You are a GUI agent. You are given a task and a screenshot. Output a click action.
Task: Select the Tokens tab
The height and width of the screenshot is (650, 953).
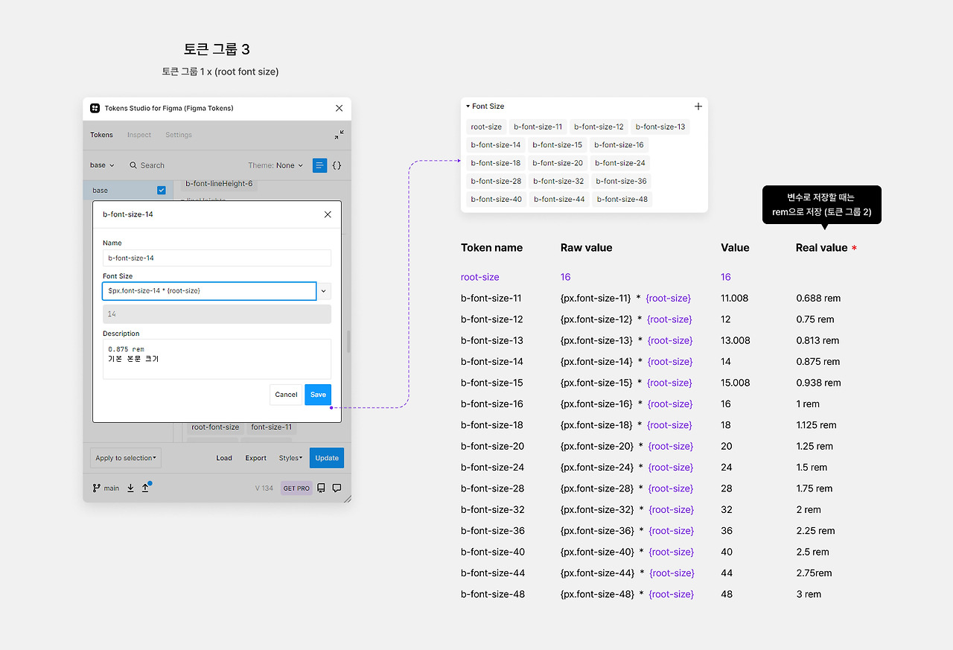[101, 135]
